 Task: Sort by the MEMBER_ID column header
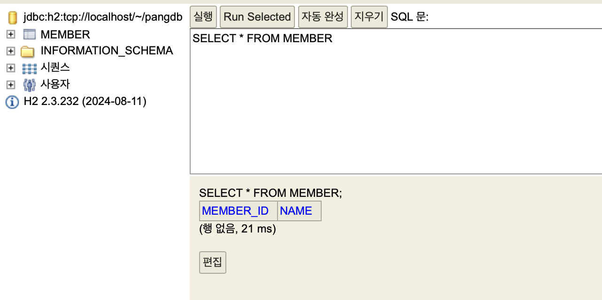point(235,211)
